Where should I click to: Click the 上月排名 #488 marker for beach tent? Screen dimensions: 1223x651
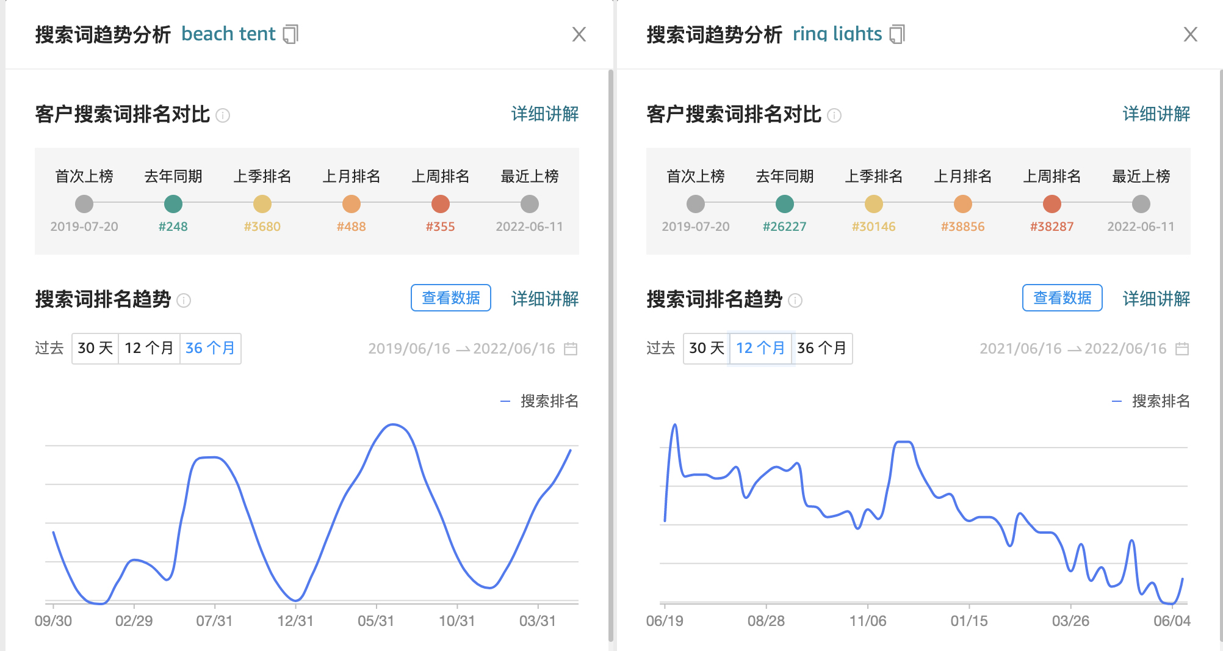point(351,203)
